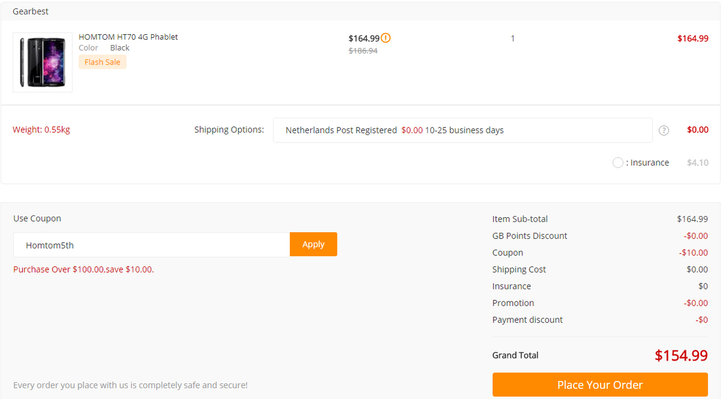Viewport: 723px width, 399px height.
Task: Open the HOMTOM phone product thumbnail
Action: point(43,62)
